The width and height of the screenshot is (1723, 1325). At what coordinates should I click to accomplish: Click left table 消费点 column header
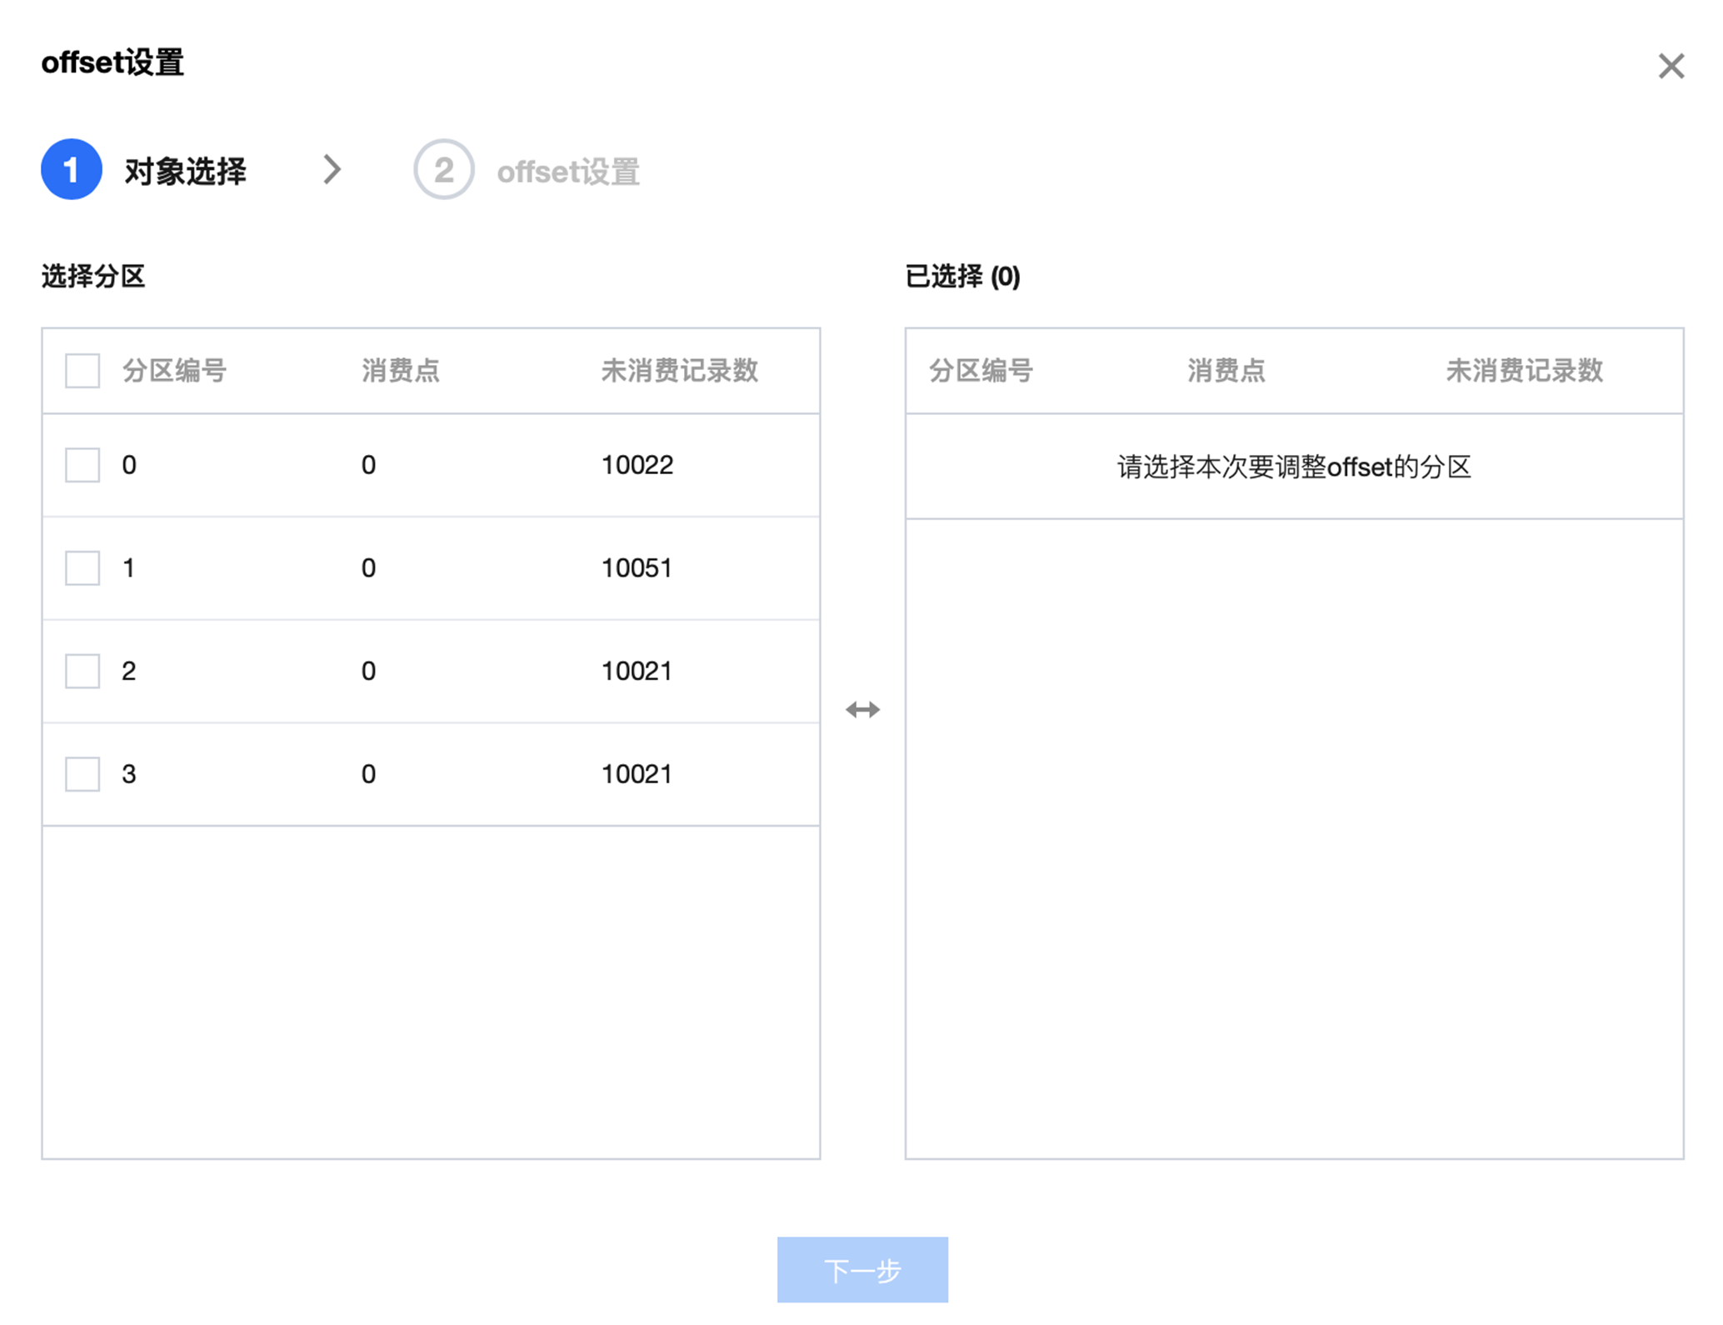click(400, 371)
